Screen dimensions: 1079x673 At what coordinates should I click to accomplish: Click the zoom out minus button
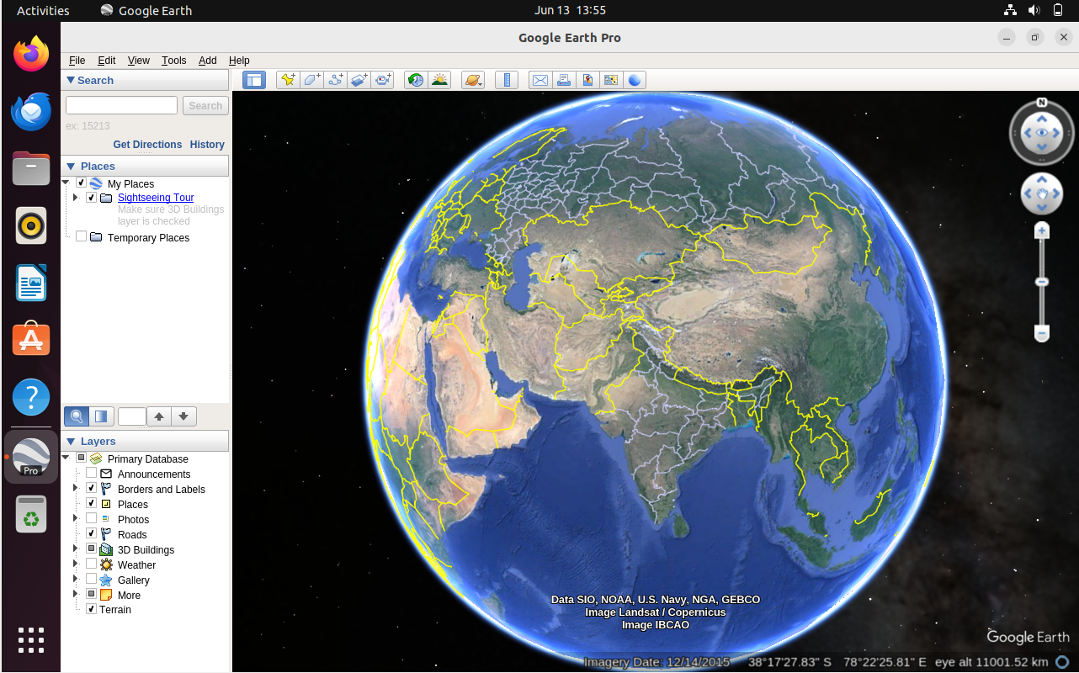(1042, 334)
